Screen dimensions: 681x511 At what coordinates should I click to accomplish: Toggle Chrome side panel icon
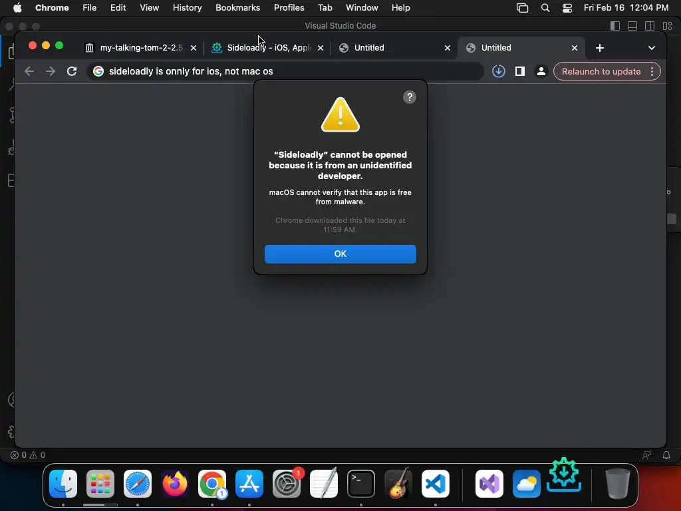coord(520,71)
